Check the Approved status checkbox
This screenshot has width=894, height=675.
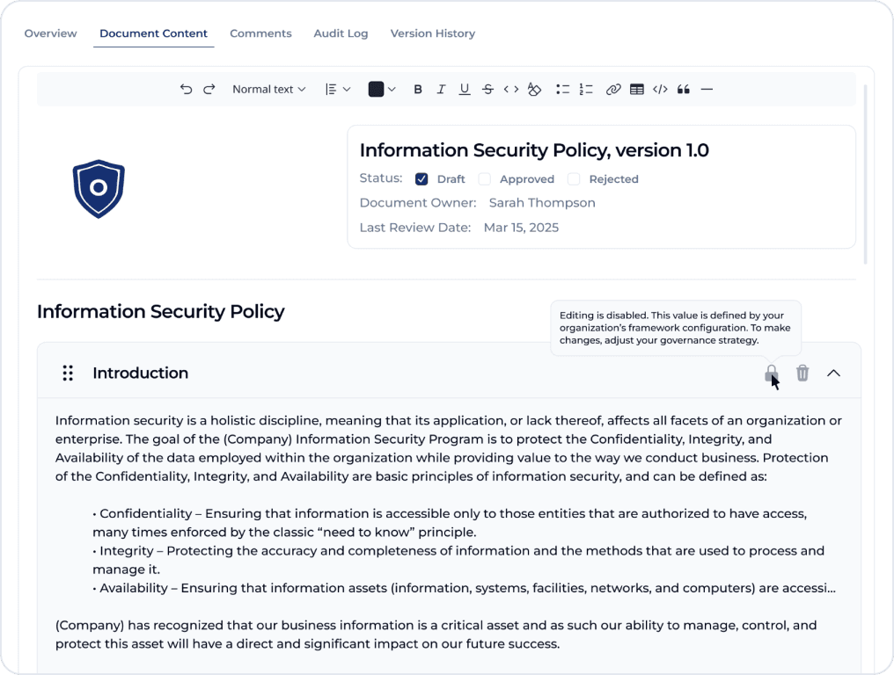pos(484,178)
